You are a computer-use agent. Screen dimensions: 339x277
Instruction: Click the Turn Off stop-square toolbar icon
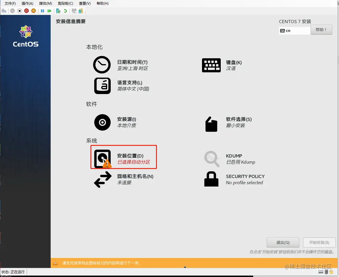[19, 11]
